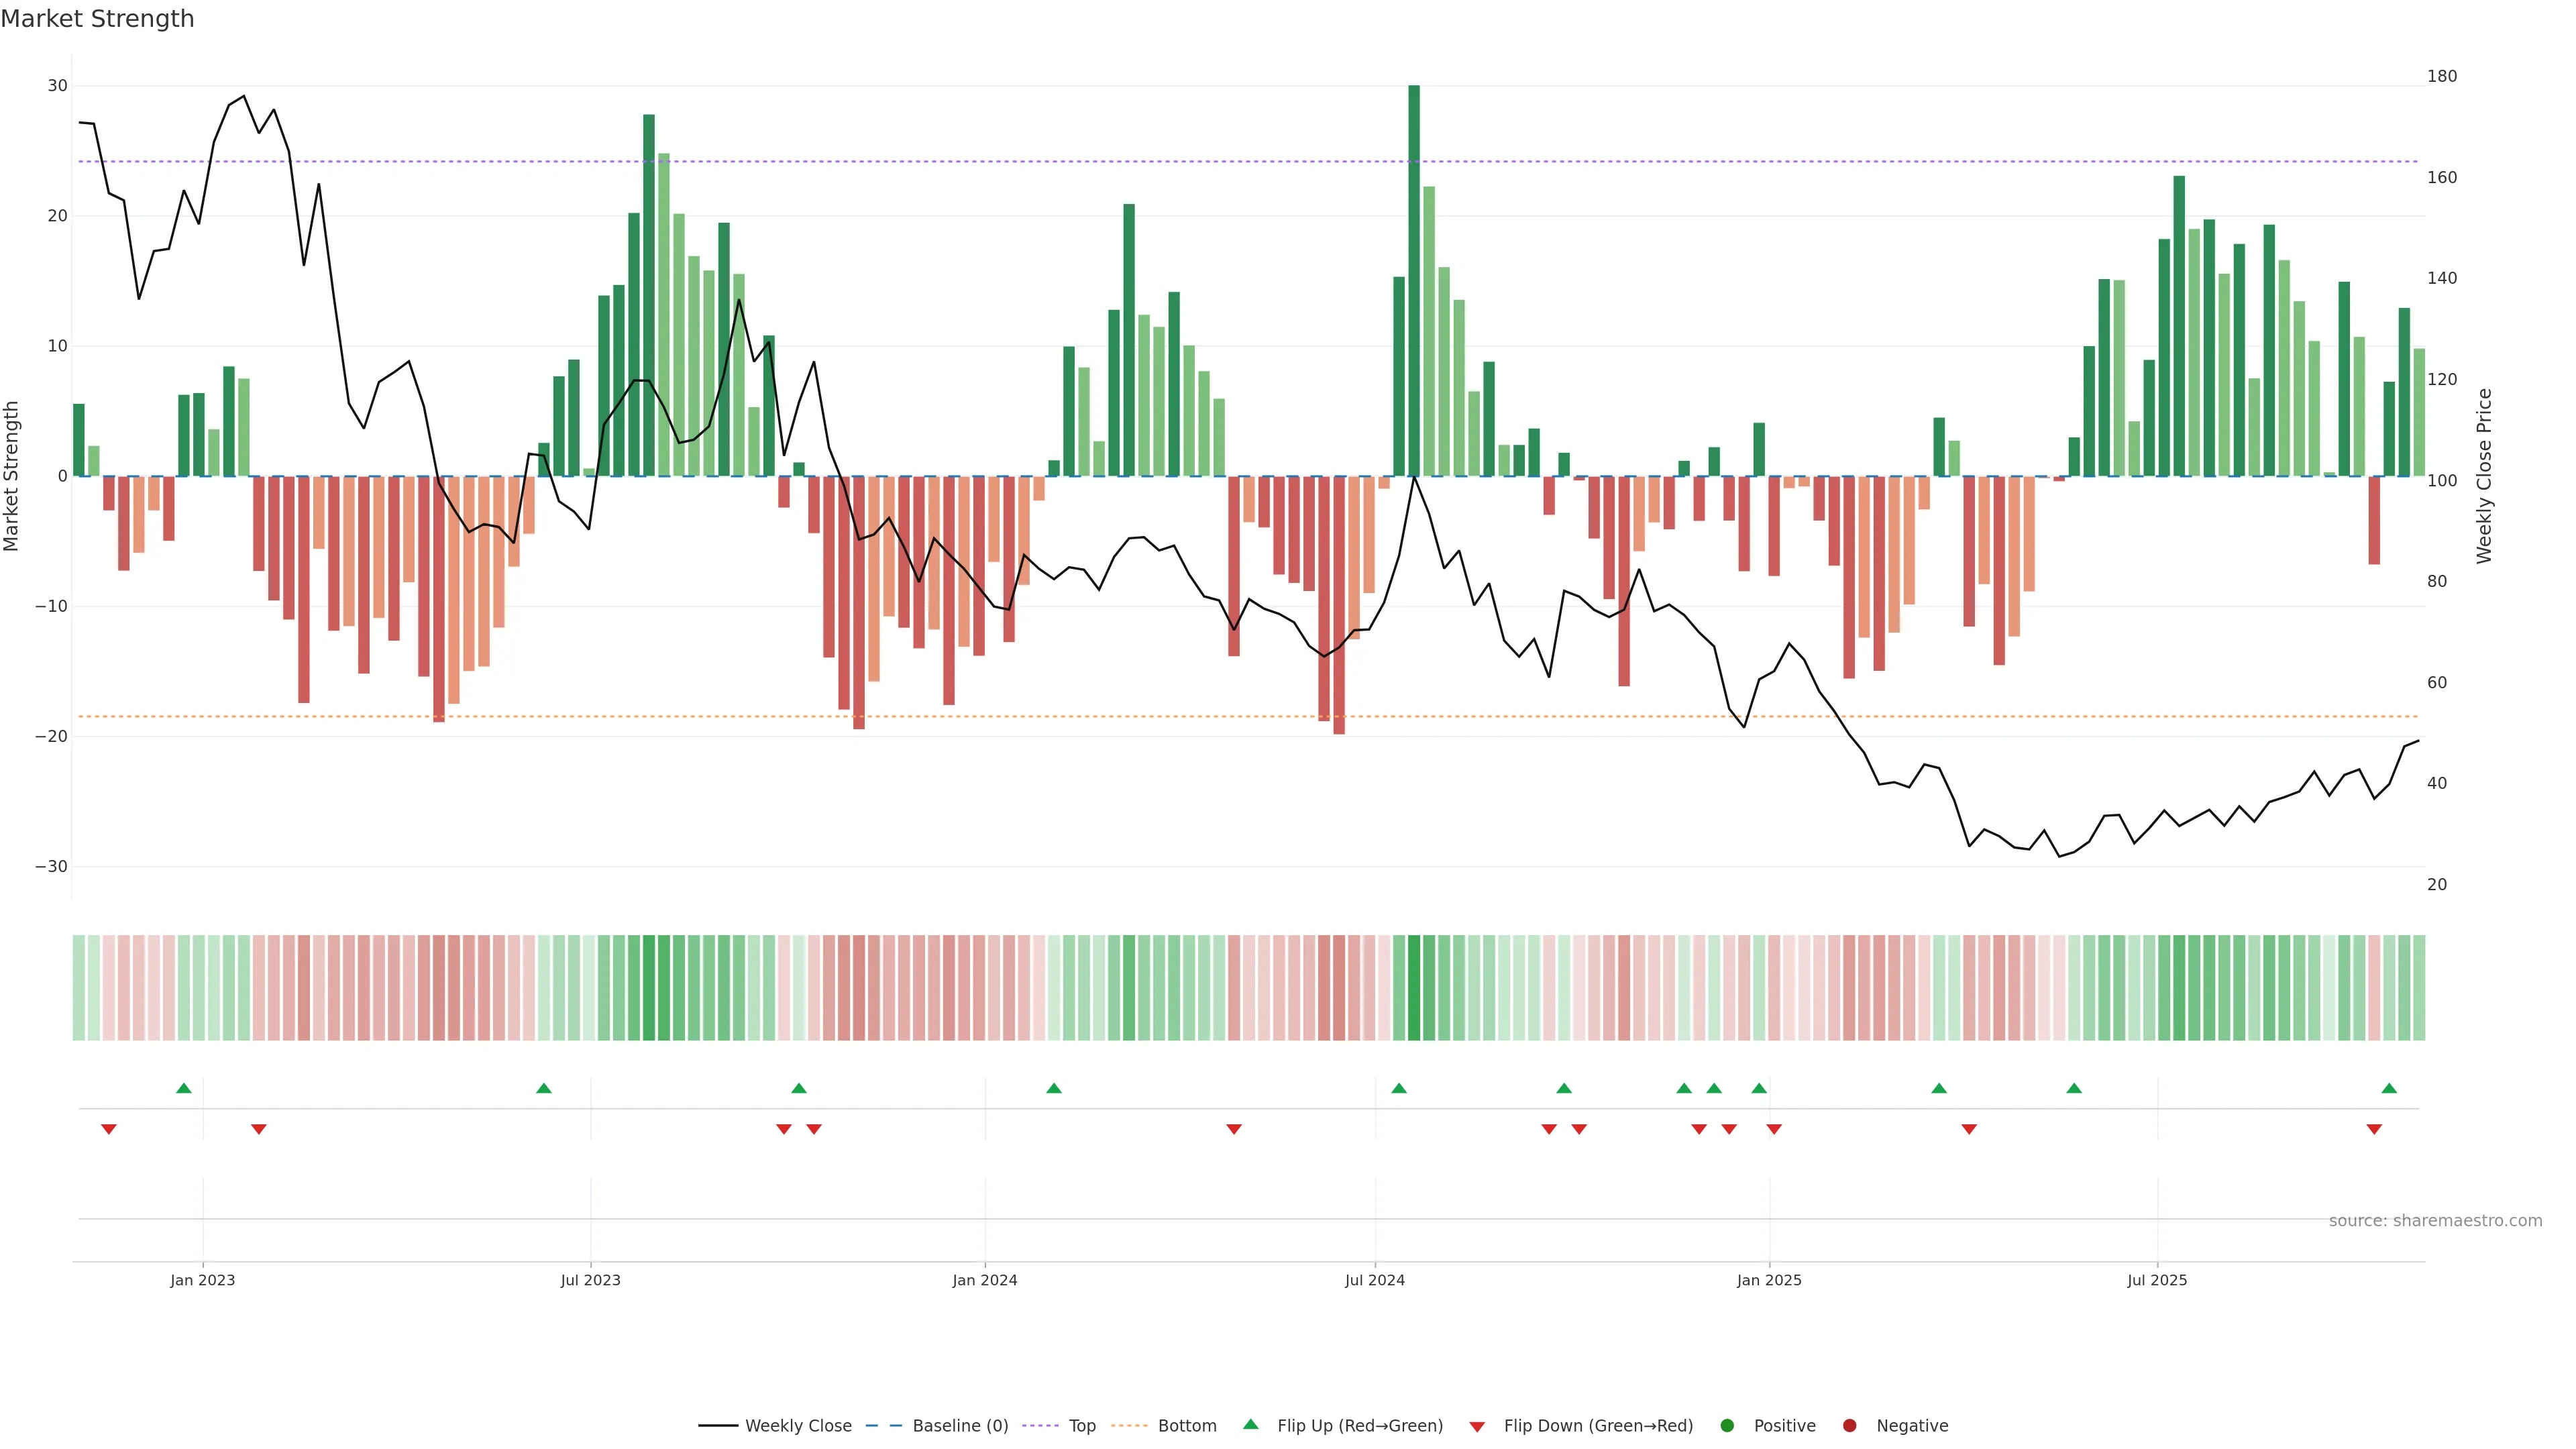This screenshot has width=2576, height=1449.
Task: Click the Flip Up green triangle legend icon
Action: [1250, 1424]
